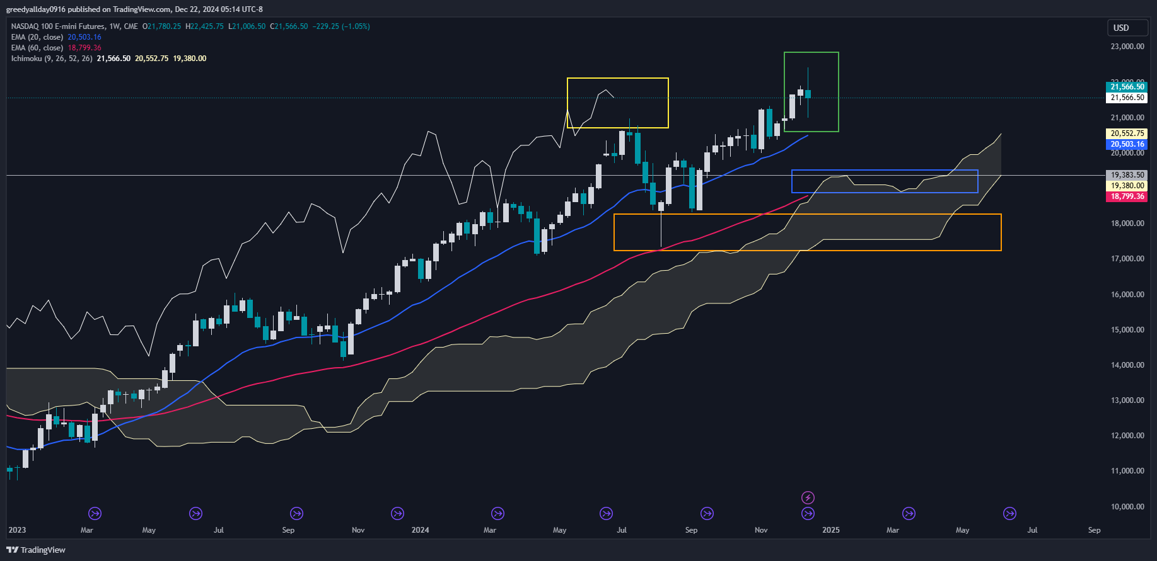Click the 2023 label on time axis
This screenshot has width=1157, height=561.
coord(17,530)
